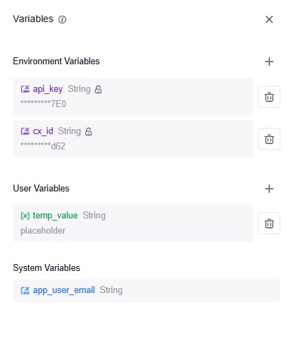The height and width of the screenshot is (338, 290).
Task: Click the Variables panel title
Action: tap(33, 19)
